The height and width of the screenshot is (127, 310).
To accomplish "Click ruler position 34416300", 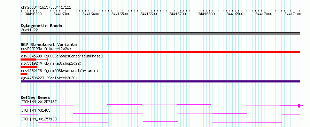I will coord(62,14).
